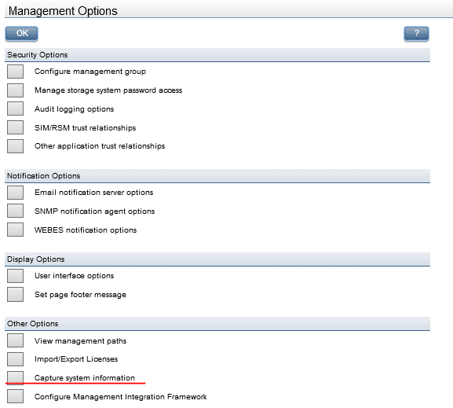
Task: Select the Configure management group button
Action: tap(16, 72)
